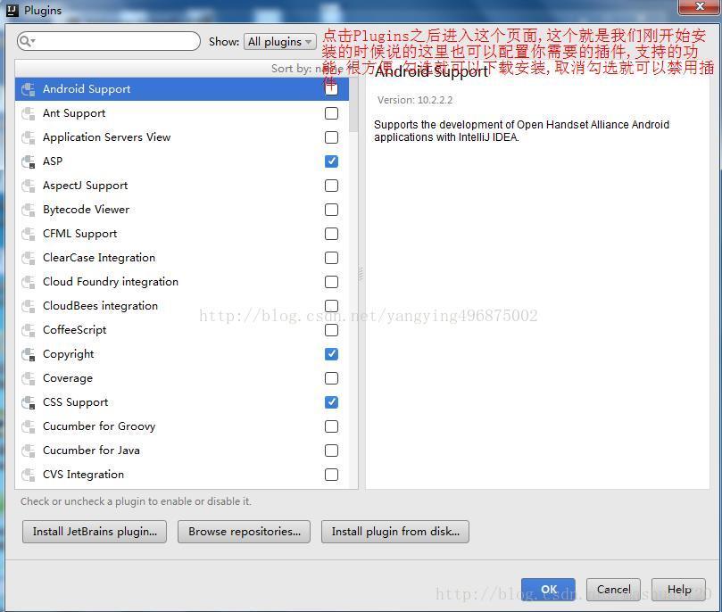Uncheck the Copyright plugin checkbox
The height and width of the screenshot is (612, 722).
pyautogui.click(x=331, y=354)
